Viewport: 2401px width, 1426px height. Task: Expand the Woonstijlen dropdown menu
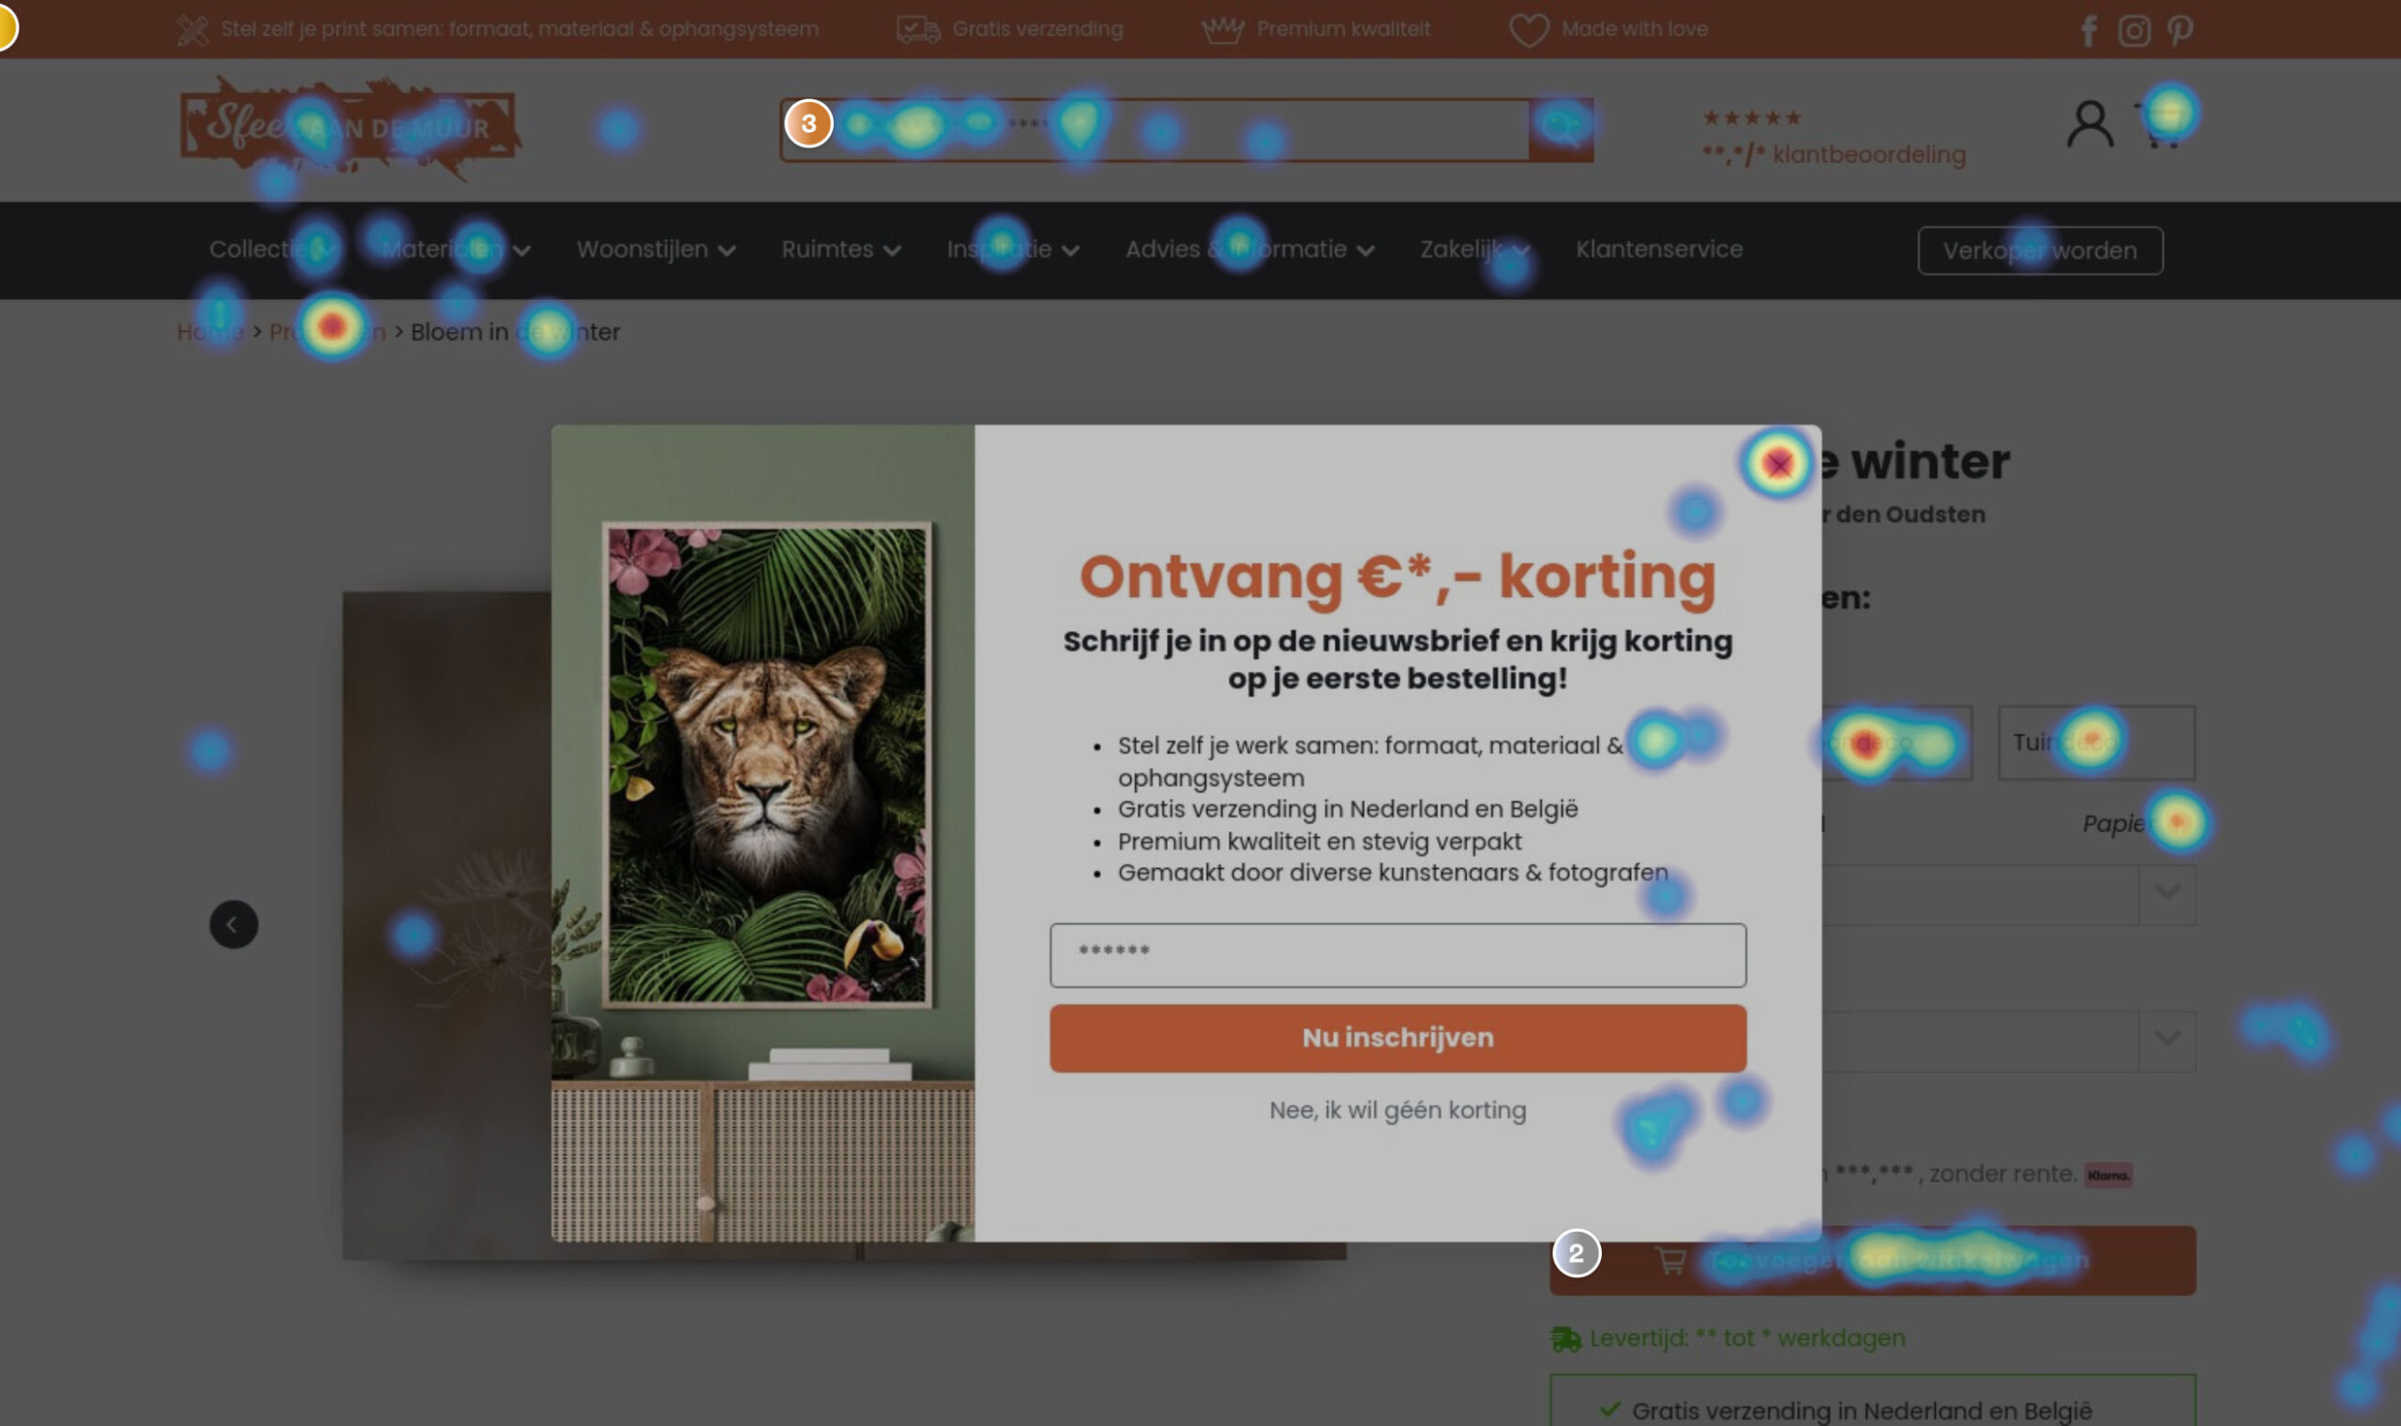point(656,249)
